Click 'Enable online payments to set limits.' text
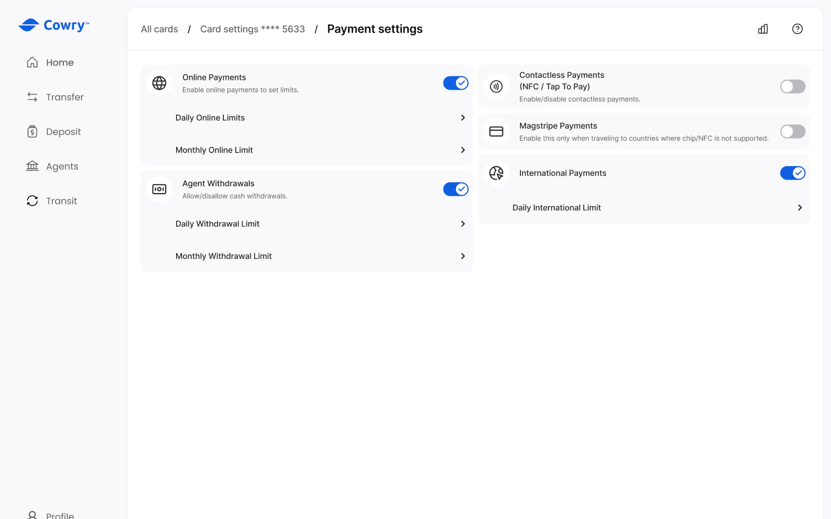Image resolution: width=831 pixels, height=519 pixels. (x=240, y=90)
